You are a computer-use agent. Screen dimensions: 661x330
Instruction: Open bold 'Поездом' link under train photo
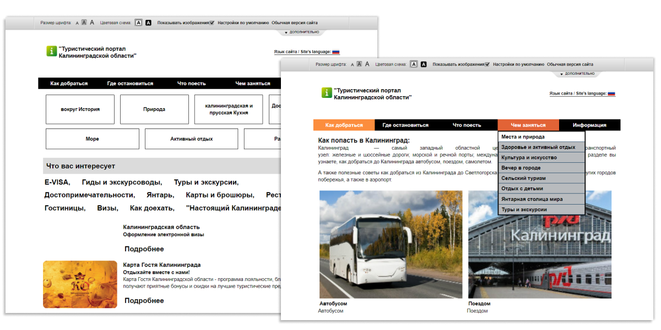[x=479, y=304]
